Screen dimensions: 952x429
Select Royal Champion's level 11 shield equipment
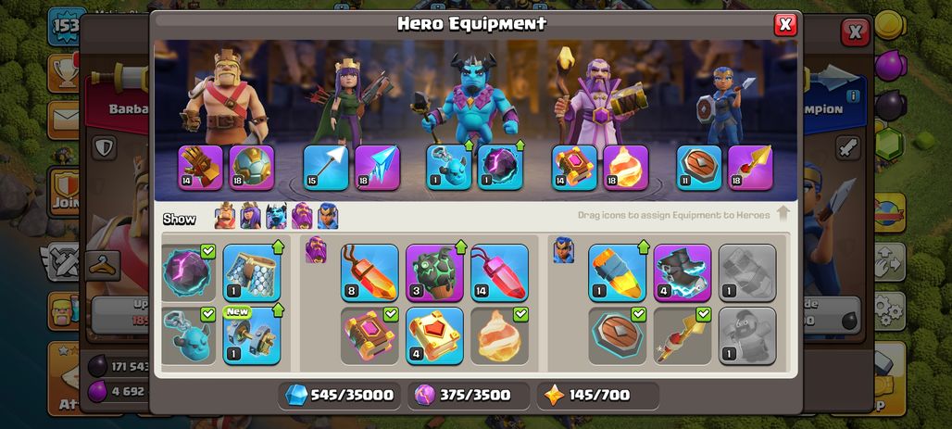point(699,168)
